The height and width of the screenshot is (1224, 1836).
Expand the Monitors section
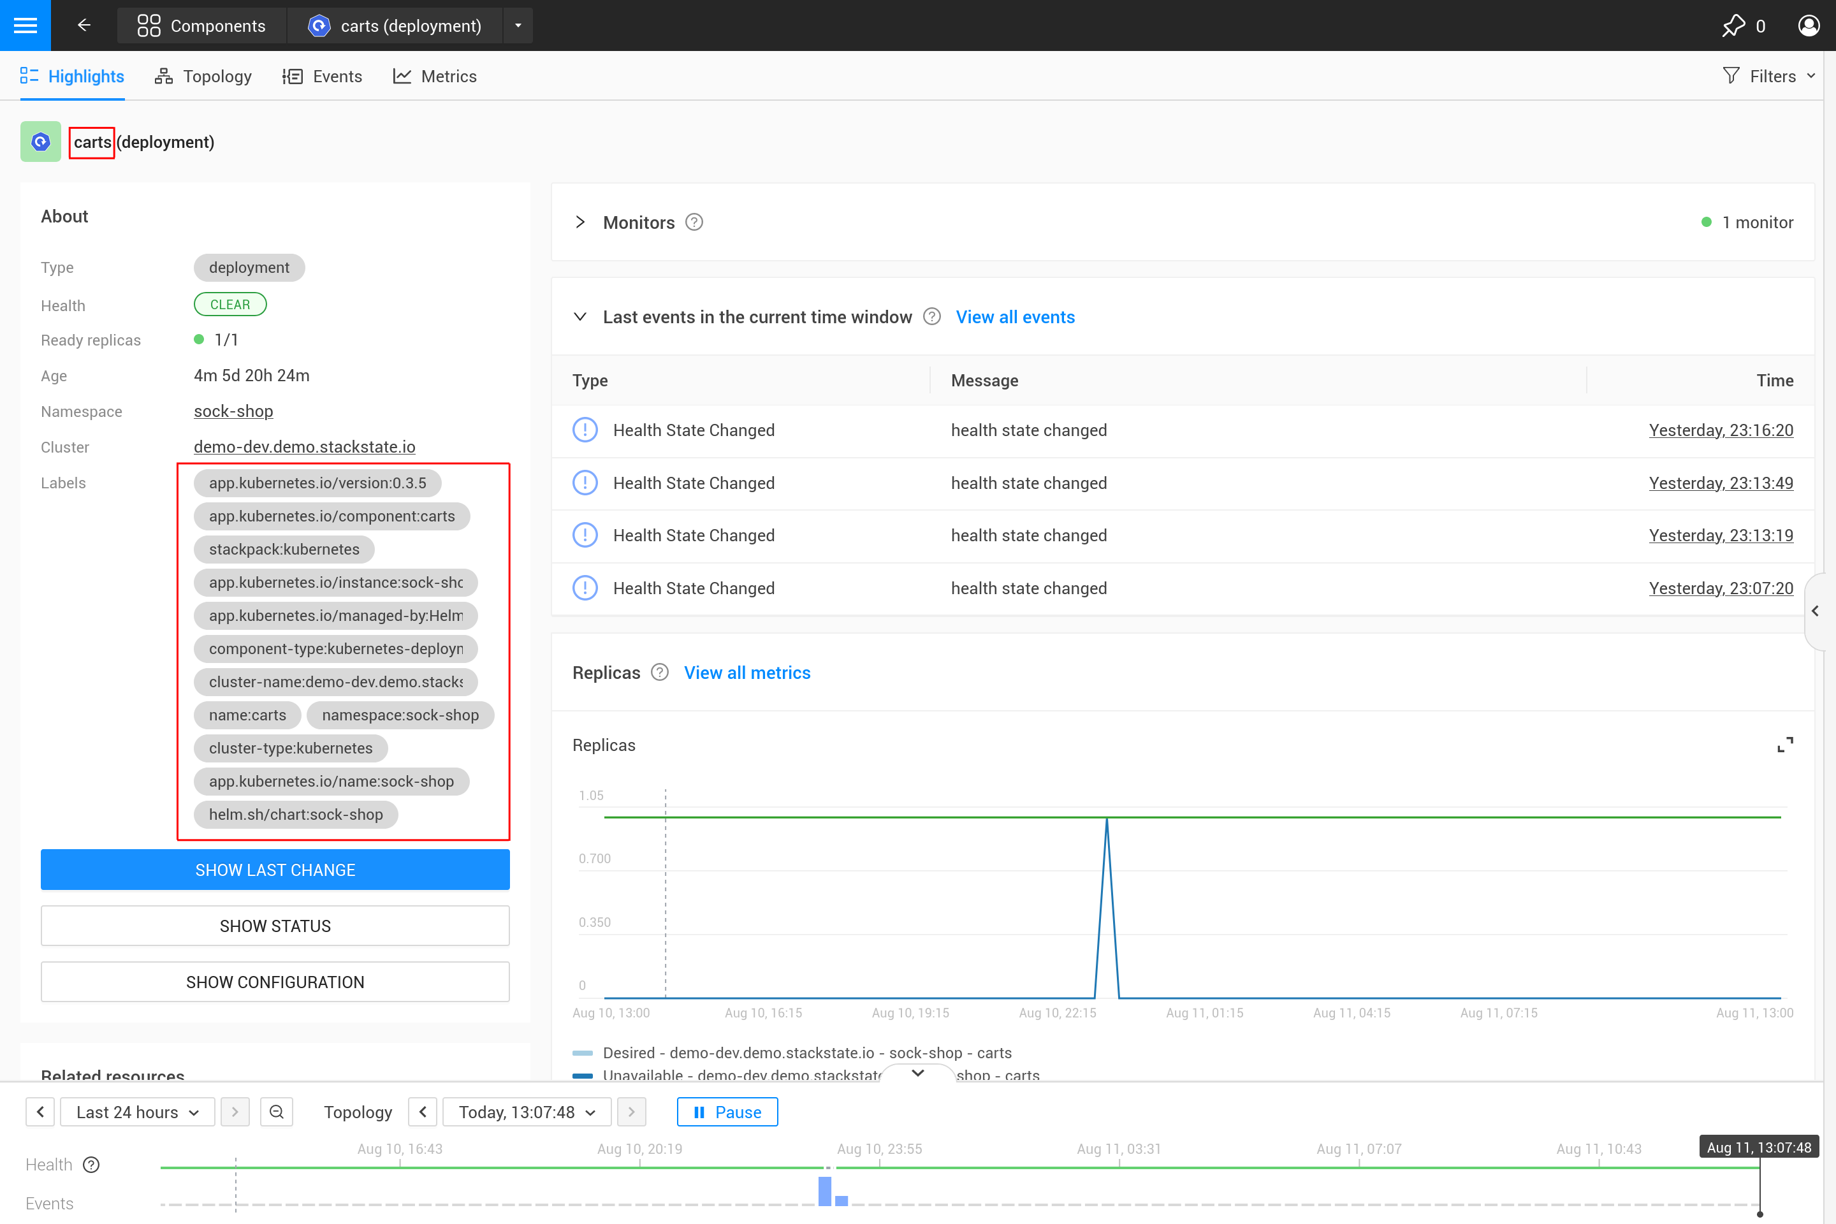point(581,222)
